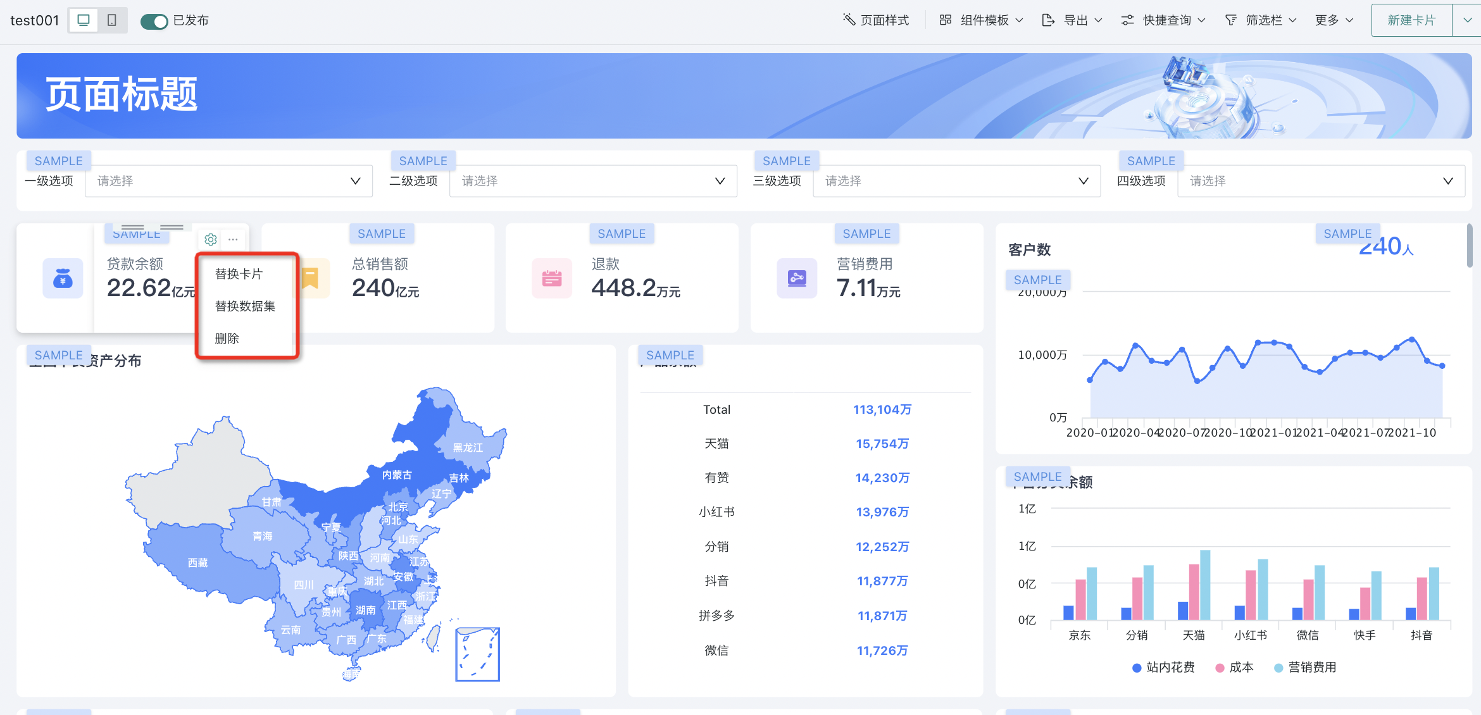Choose 删除 from the context menu
Image resolution: width=1481 pixels, height=715 pixels.
point(227,339)
